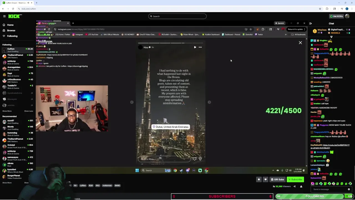355x200 pixels.
Task: Select the cuffem stream tag
Action: pos(83,186)
